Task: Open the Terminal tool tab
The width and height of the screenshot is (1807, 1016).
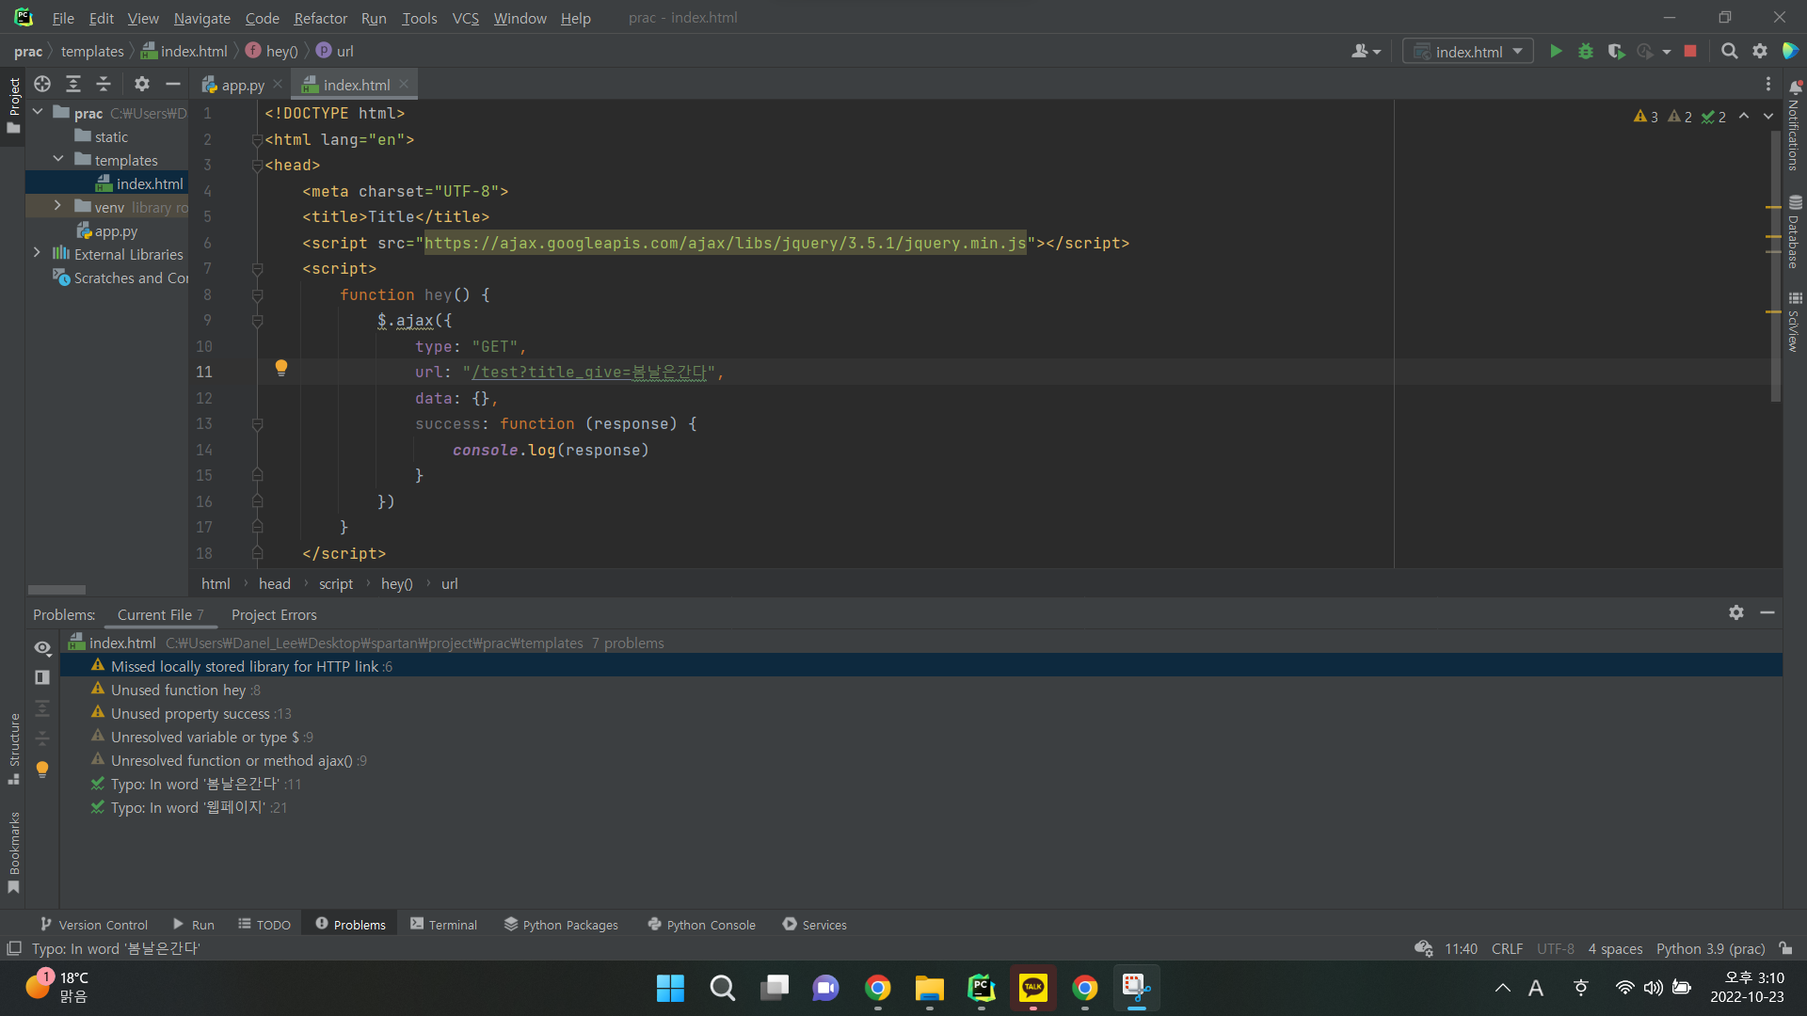Action: click(444, 925)
